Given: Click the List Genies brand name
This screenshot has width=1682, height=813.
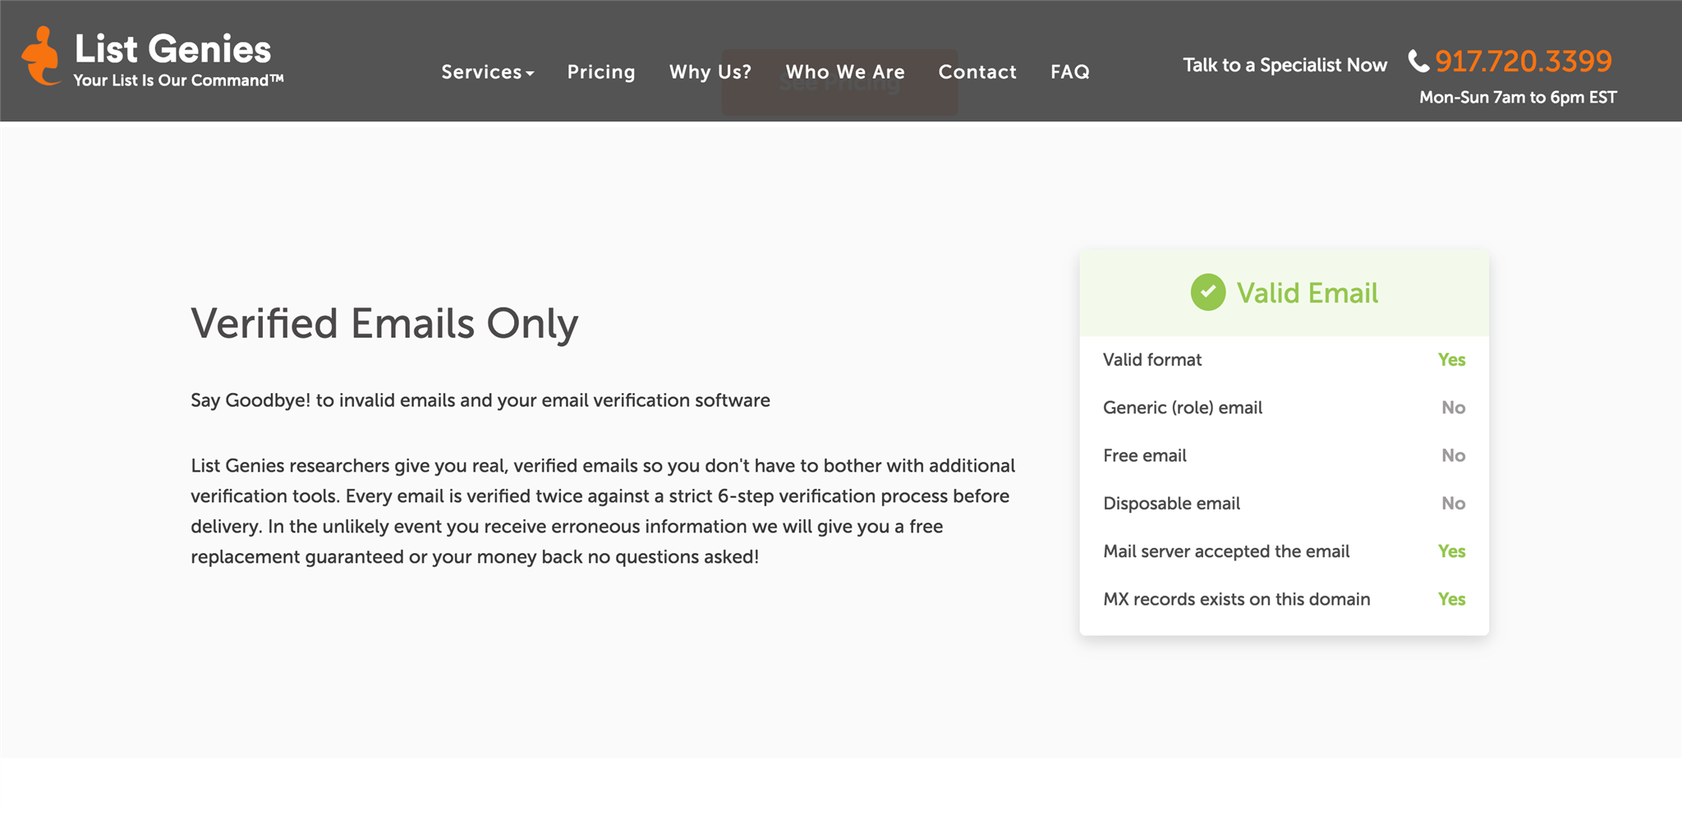Looking at the screenshot, I should 172,49.
